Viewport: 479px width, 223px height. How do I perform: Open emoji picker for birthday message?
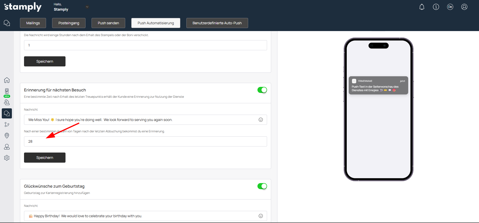[x=260, y=216]
